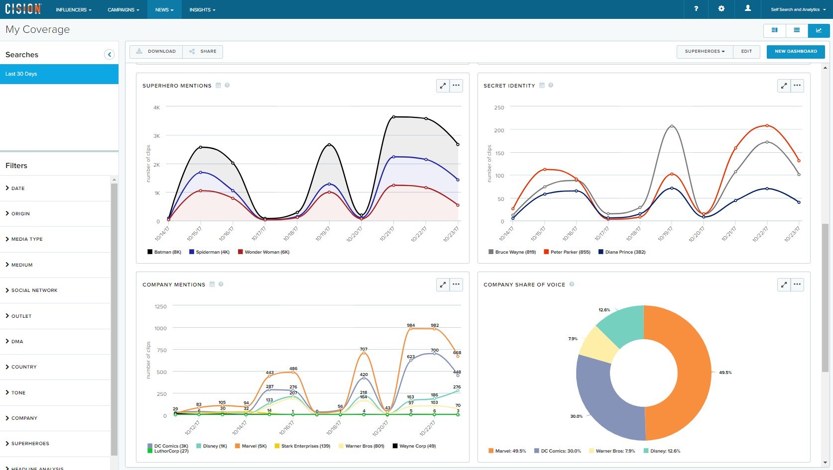Toggle DC Comics (3K) legend series
This screenshot has height=470, width=833.
(x=168, y=446)
